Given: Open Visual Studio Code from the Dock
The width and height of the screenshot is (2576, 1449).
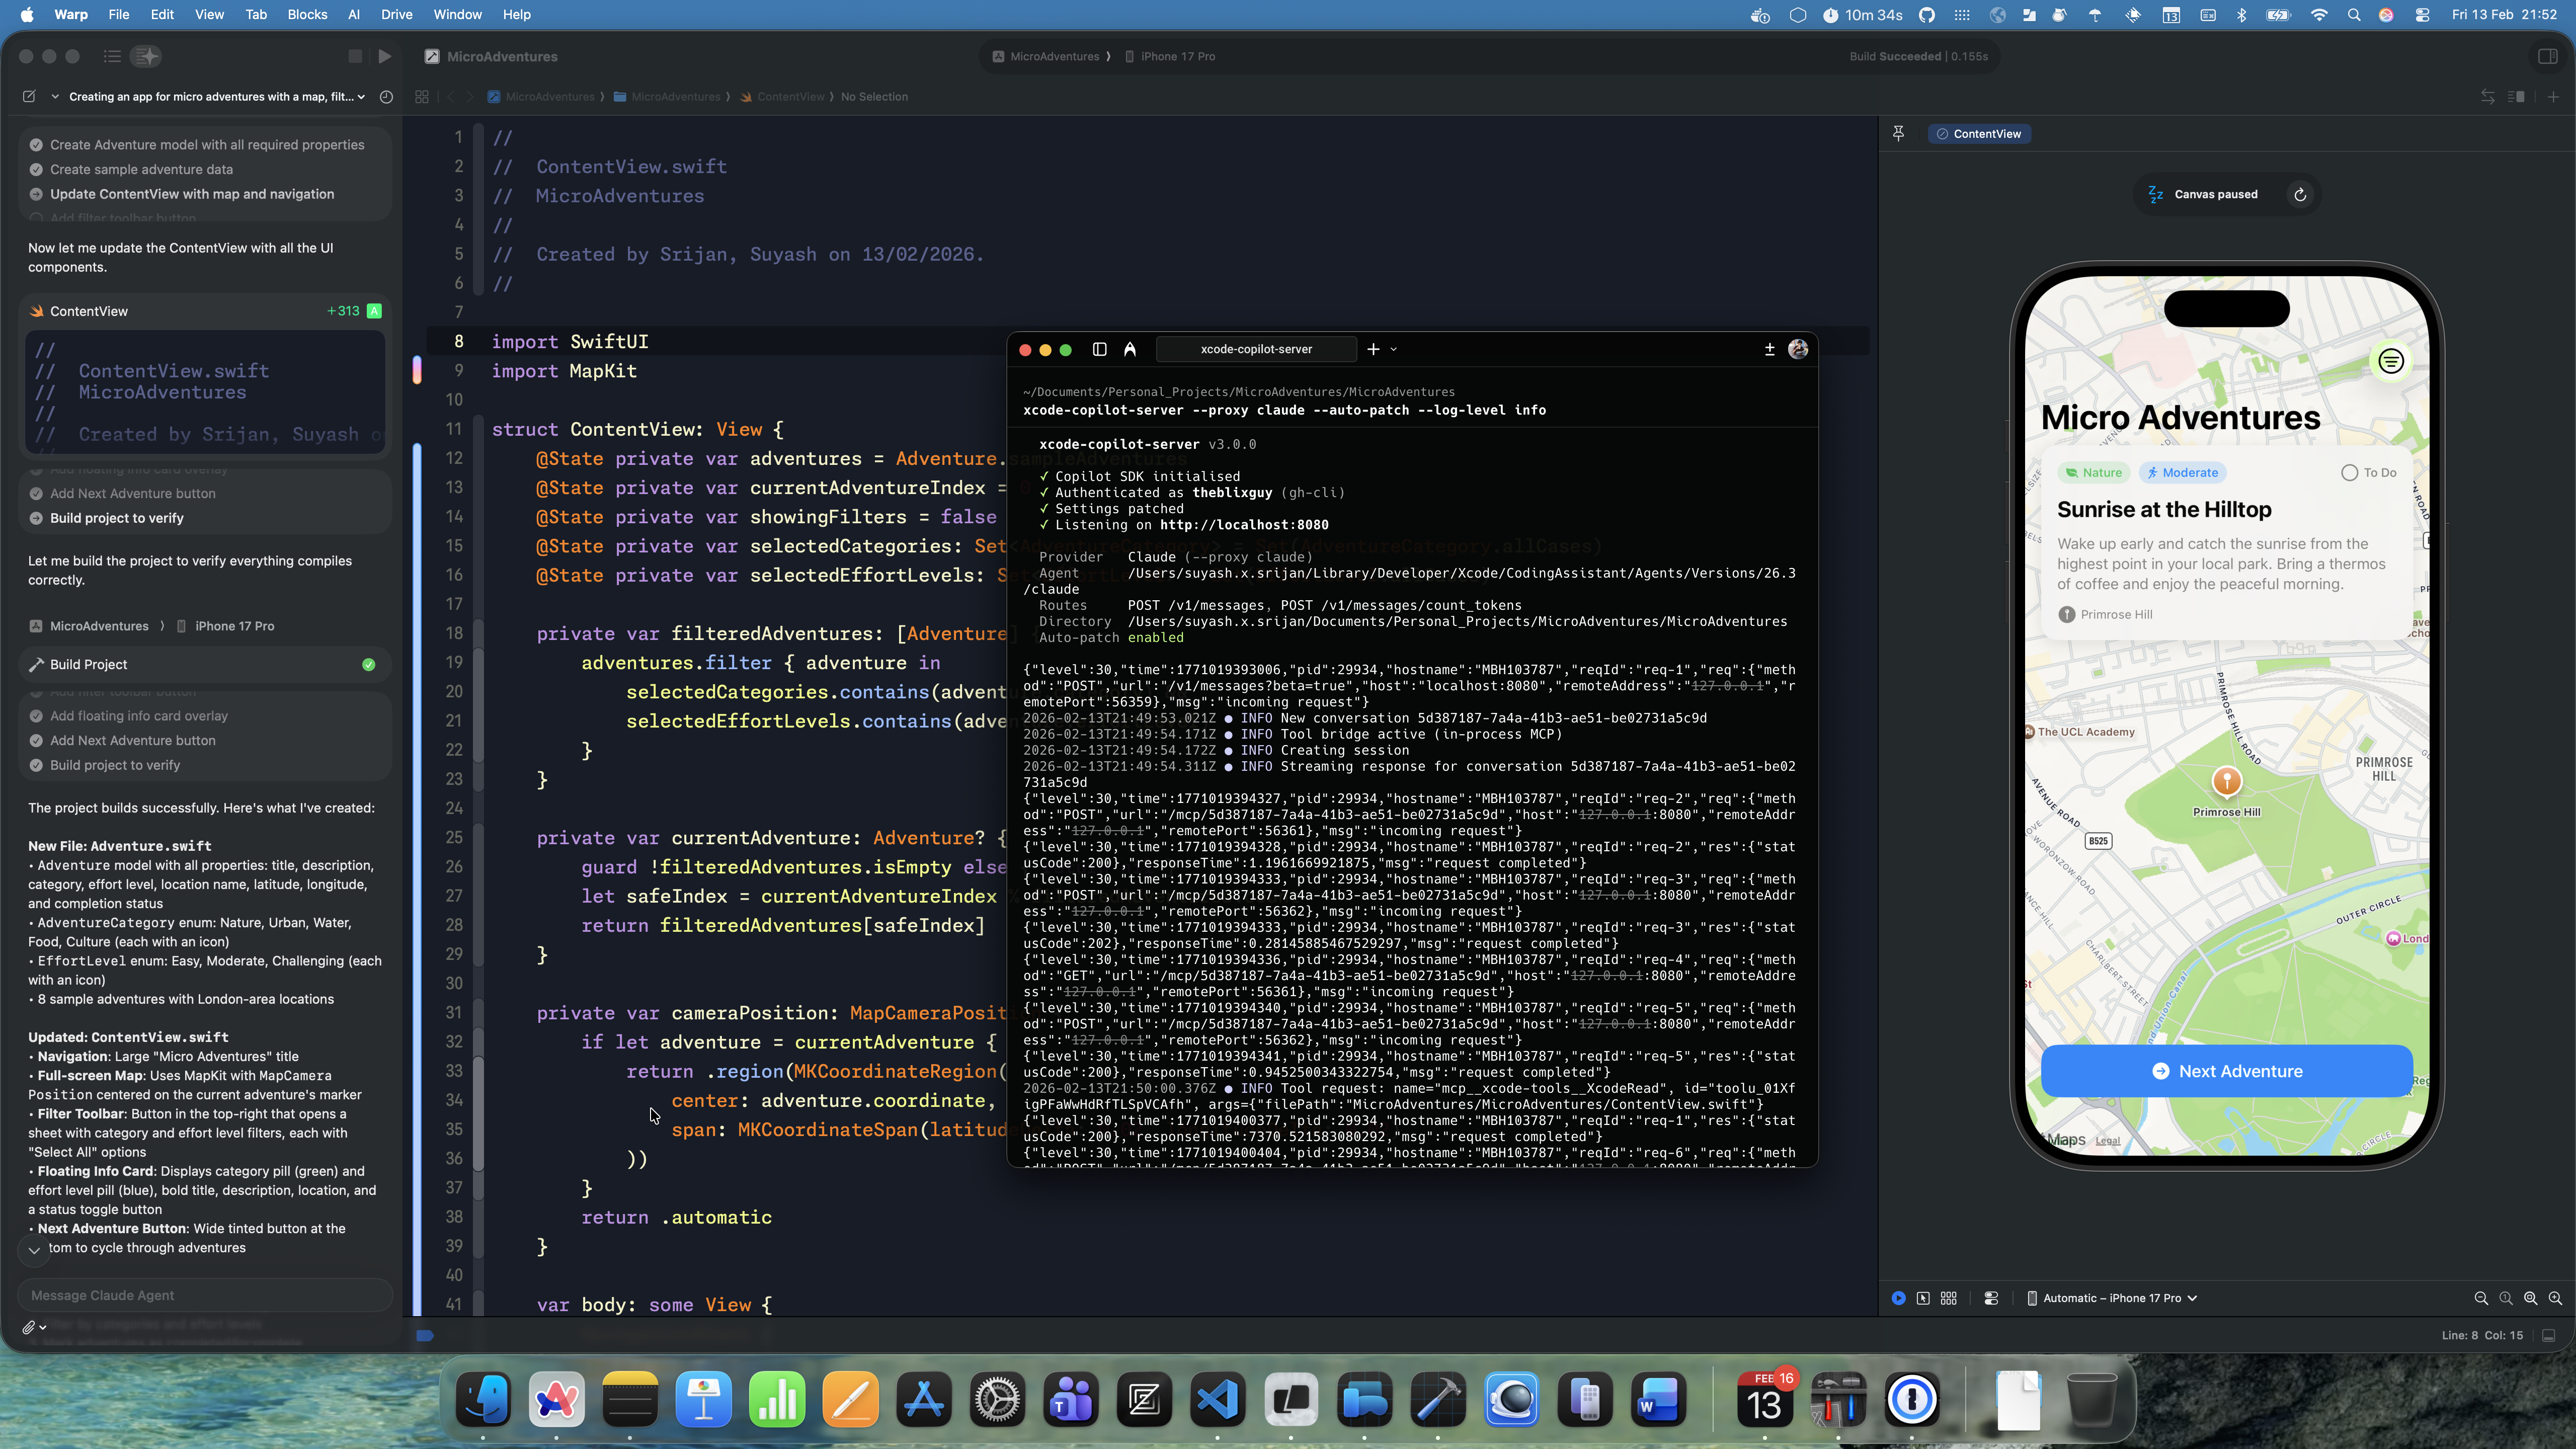Looking at the screenshot, I should pos(1217,1399).
